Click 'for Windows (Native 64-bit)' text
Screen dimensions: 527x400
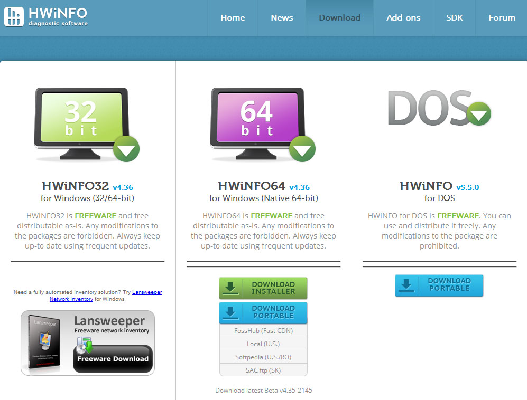(x=263, y=198)
